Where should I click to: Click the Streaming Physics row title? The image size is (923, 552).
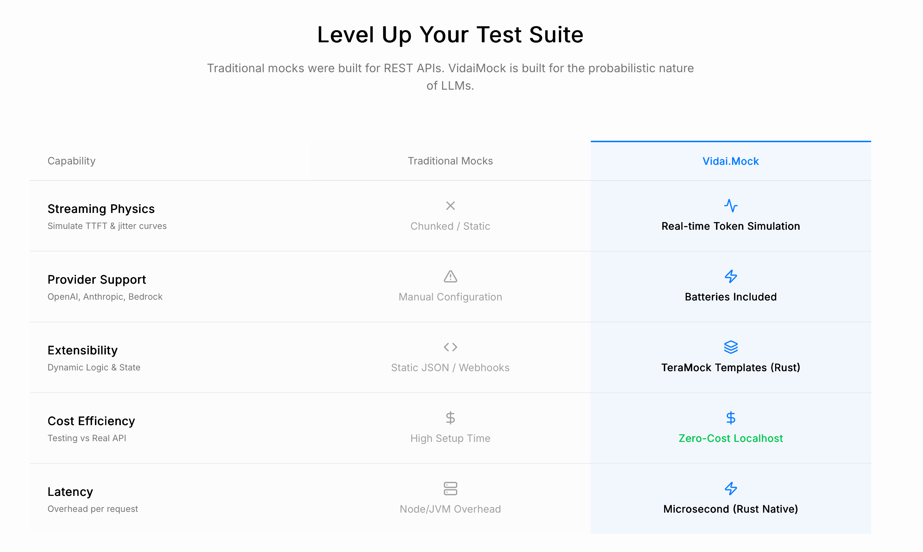coord(101,209)
